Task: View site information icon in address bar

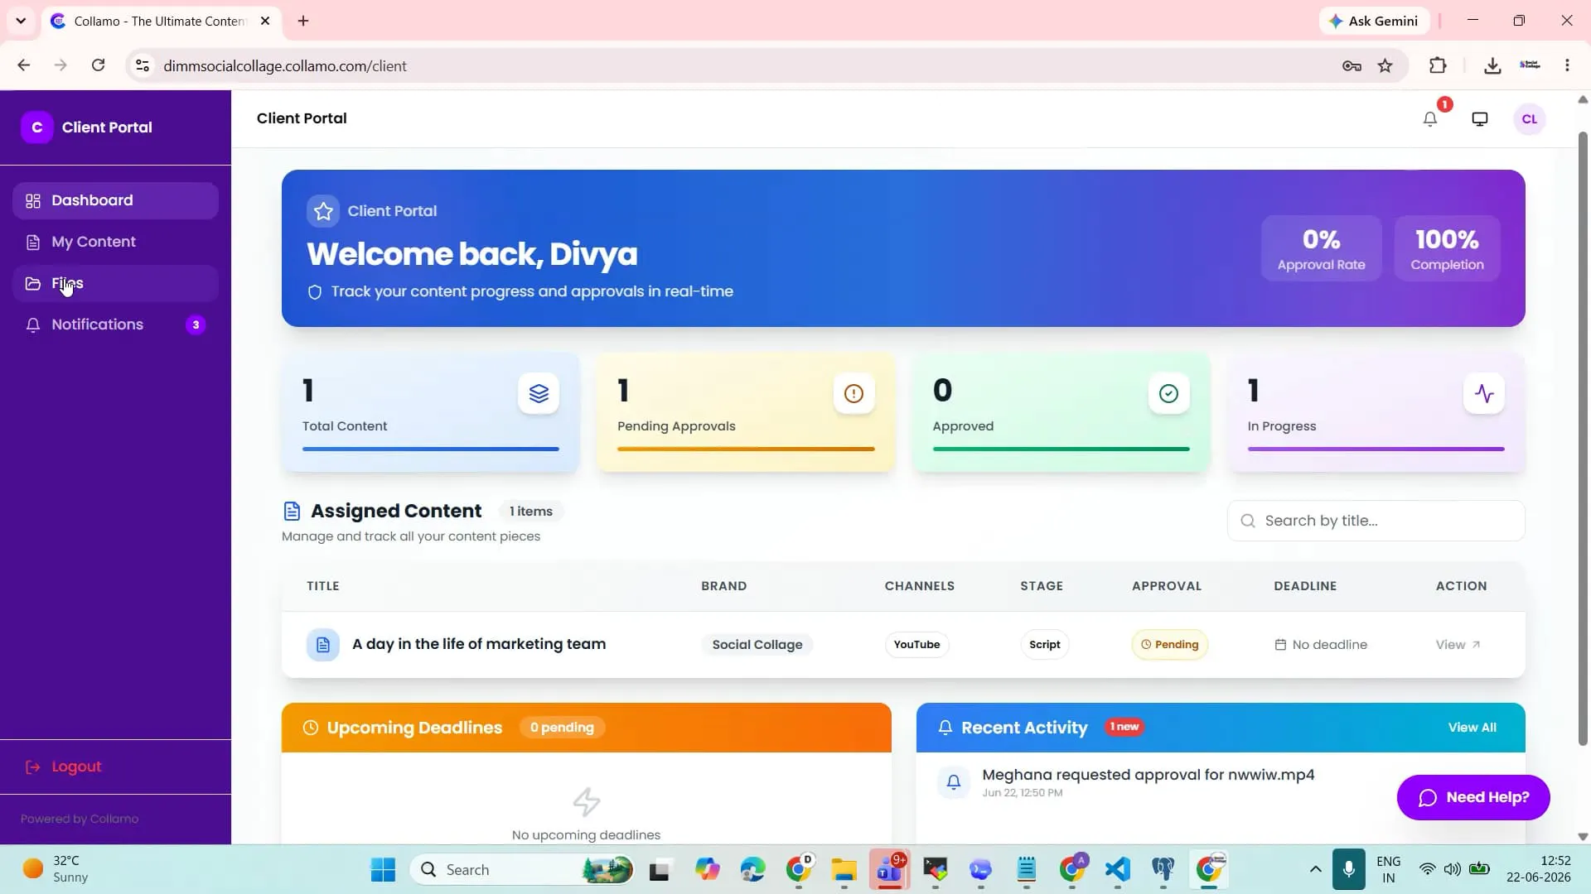Action: pos(143,65)
